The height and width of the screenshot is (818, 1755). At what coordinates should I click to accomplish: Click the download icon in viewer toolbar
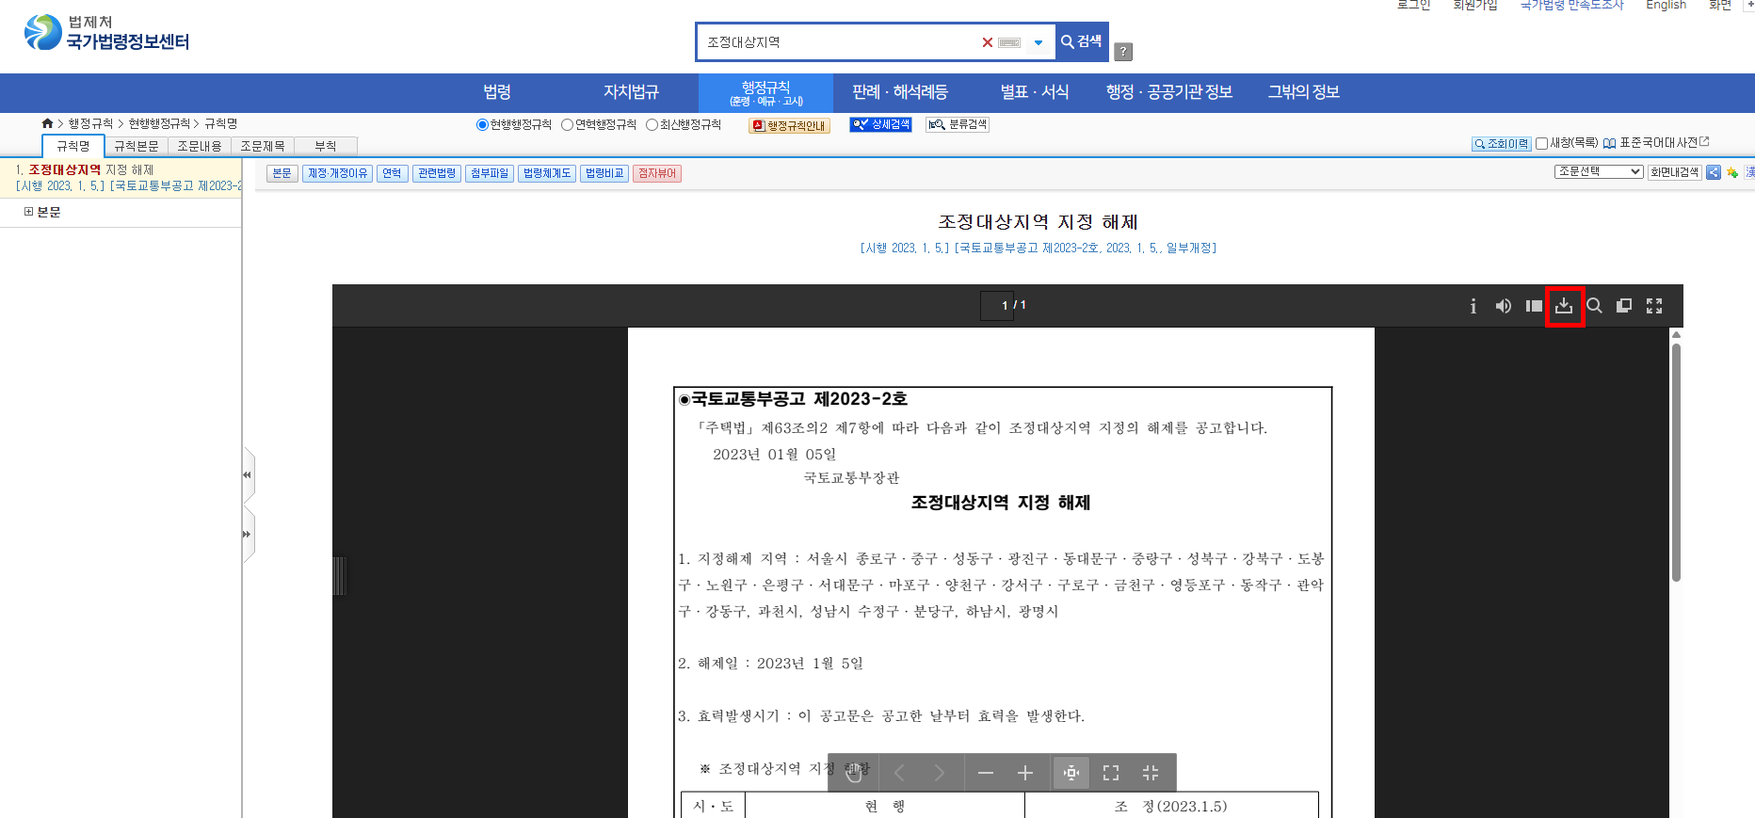(x=1564, y=306)
